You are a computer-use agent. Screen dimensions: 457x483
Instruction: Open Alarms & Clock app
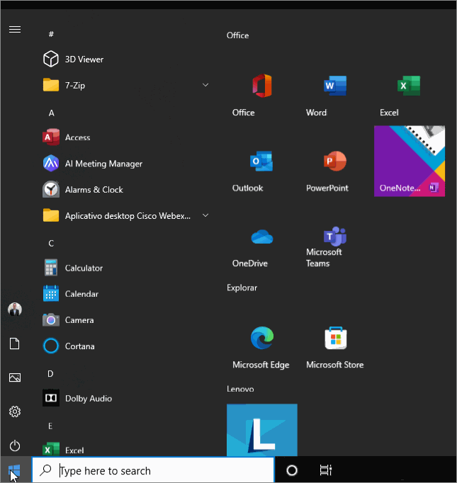click(126, 190)
